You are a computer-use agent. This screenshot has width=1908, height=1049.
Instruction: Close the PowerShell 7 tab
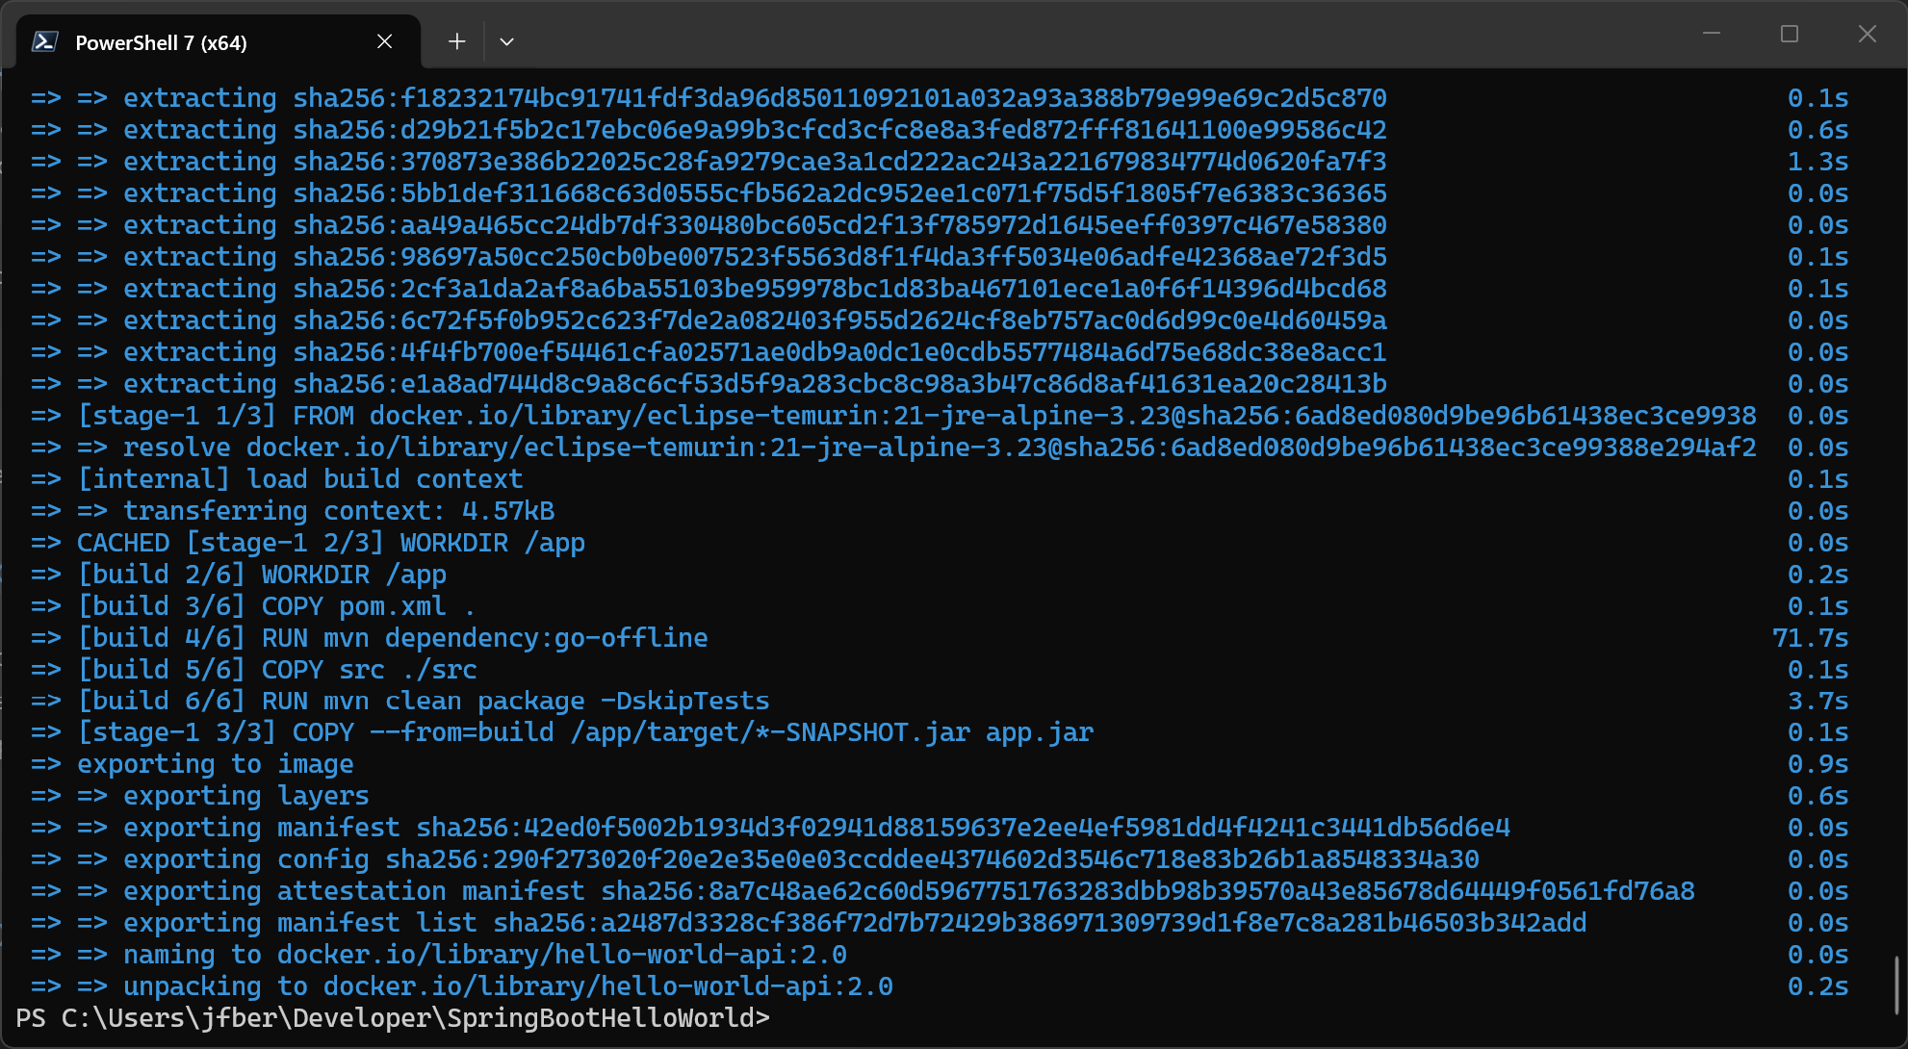(384, 41)
